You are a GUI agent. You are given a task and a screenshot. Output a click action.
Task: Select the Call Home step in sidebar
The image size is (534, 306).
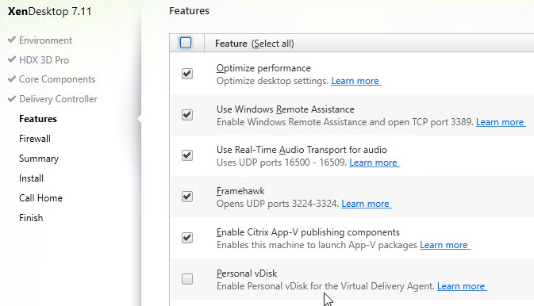click(x=40, y=198)
